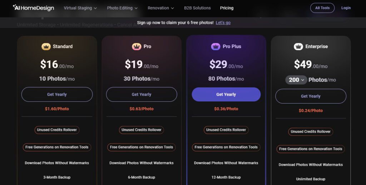Click Standard's Unused Credits Rollover badge
The height and width of the screenshot is (185, 366).
tap(57, 130)
